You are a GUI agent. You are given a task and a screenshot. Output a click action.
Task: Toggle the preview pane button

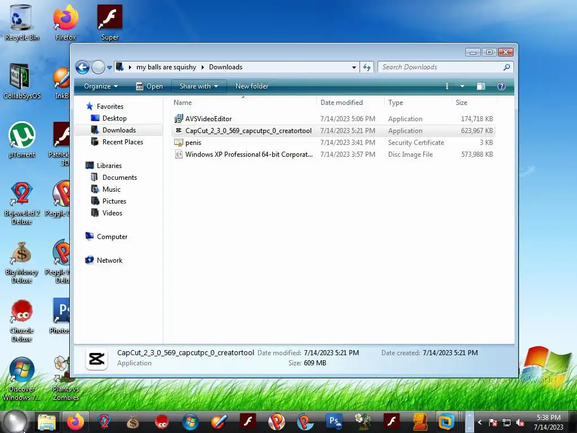pyautogui.click(x=481, y=86)
